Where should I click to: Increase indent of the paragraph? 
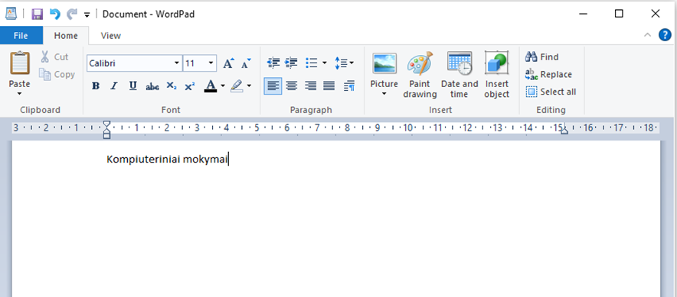tap(292, 63)
